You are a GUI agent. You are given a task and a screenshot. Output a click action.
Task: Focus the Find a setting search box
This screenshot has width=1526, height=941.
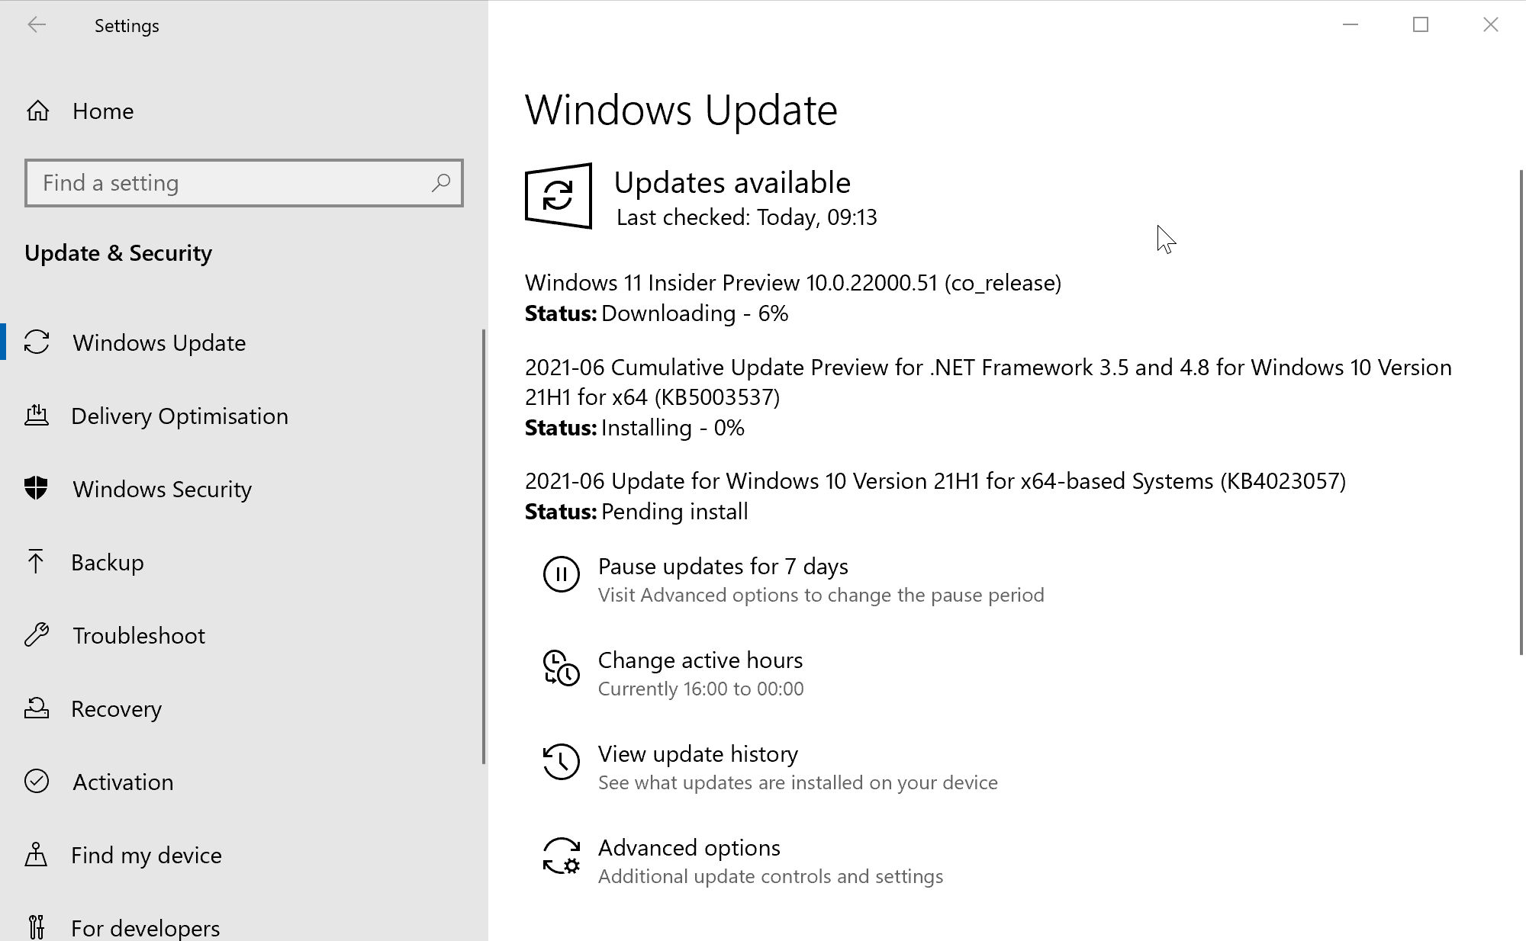(x=244, y=183)
